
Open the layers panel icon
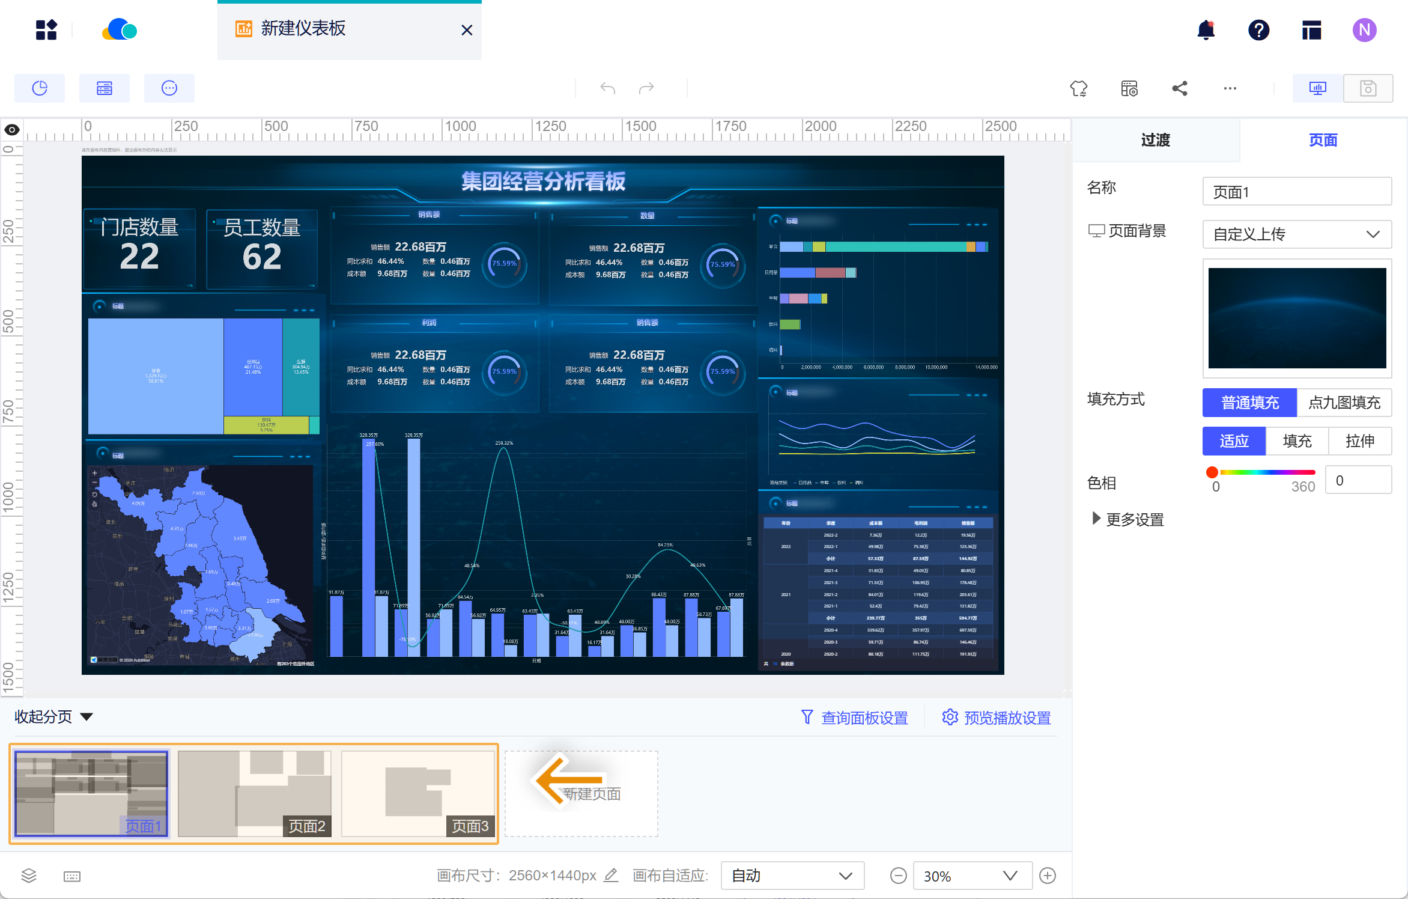(29, 876)
